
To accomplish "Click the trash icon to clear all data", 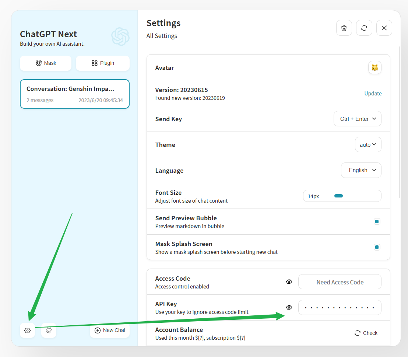I will (x=344, y=28).
